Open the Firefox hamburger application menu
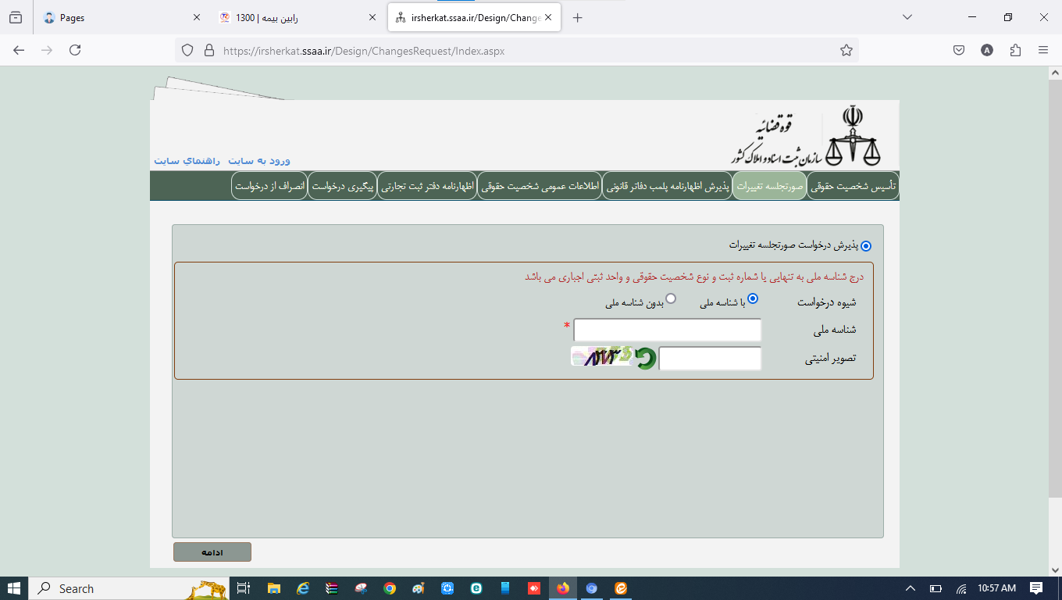 point(1043,50)
